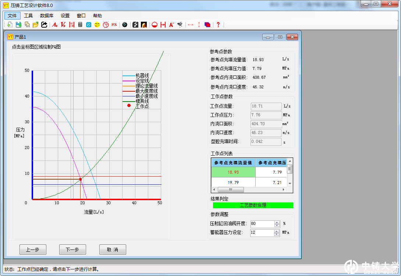The height and width of the screenshot is (276, 401).
Task: Click the black lightning bolt icon
Action: [x=135, y=25]
